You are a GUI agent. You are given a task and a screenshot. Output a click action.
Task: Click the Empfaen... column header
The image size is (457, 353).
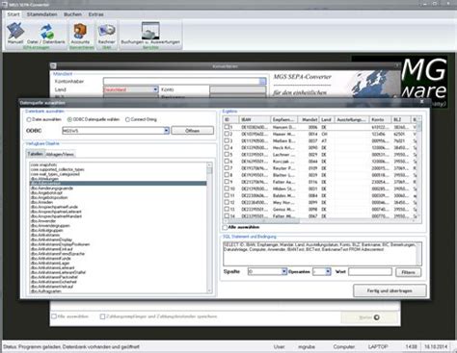tap(284, 119)
